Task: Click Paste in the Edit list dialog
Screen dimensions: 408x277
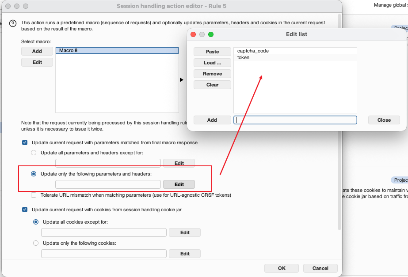Action: pyautogui.click(x=212, y=52)
